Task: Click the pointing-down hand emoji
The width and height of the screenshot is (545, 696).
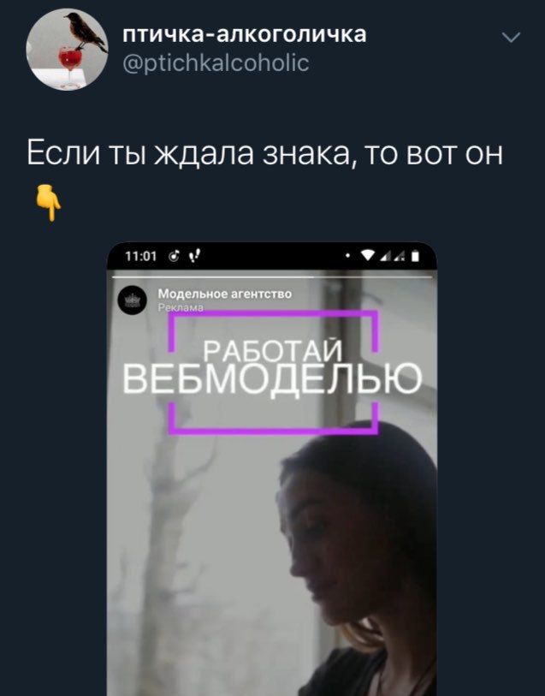Action: tap(48, 203)
